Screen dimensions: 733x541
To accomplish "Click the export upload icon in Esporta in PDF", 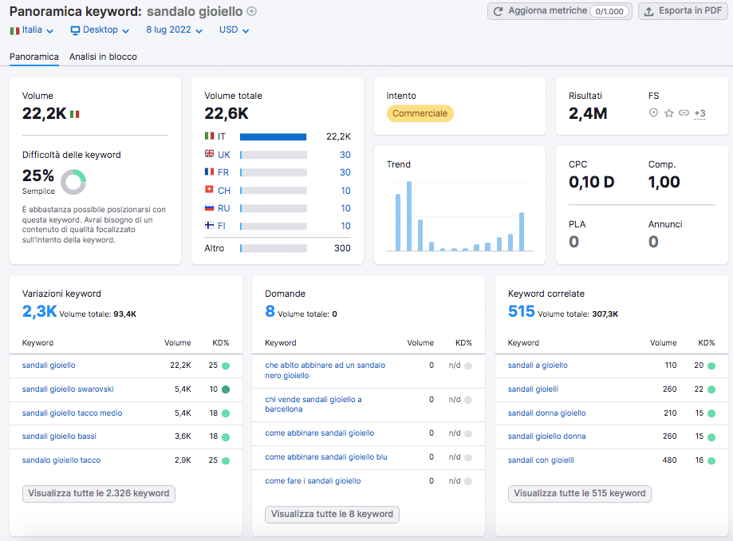I will coord(649,11).
